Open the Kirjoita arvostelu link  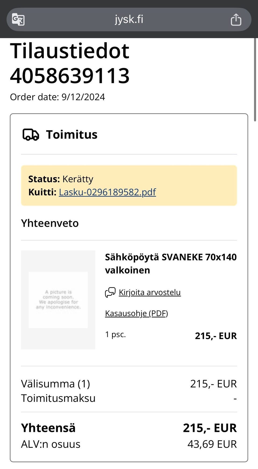point(150,292)
